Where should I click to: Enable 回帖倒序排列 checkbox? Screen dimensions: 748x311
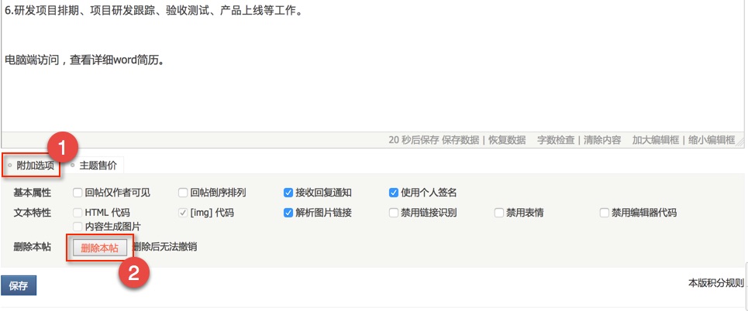click(183, 193)
